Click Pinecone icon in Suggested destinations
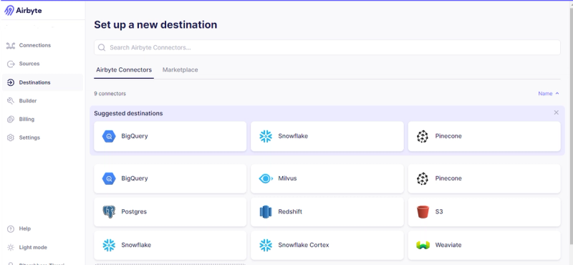This screenshot has width=573, height=265. click(423, 136)
